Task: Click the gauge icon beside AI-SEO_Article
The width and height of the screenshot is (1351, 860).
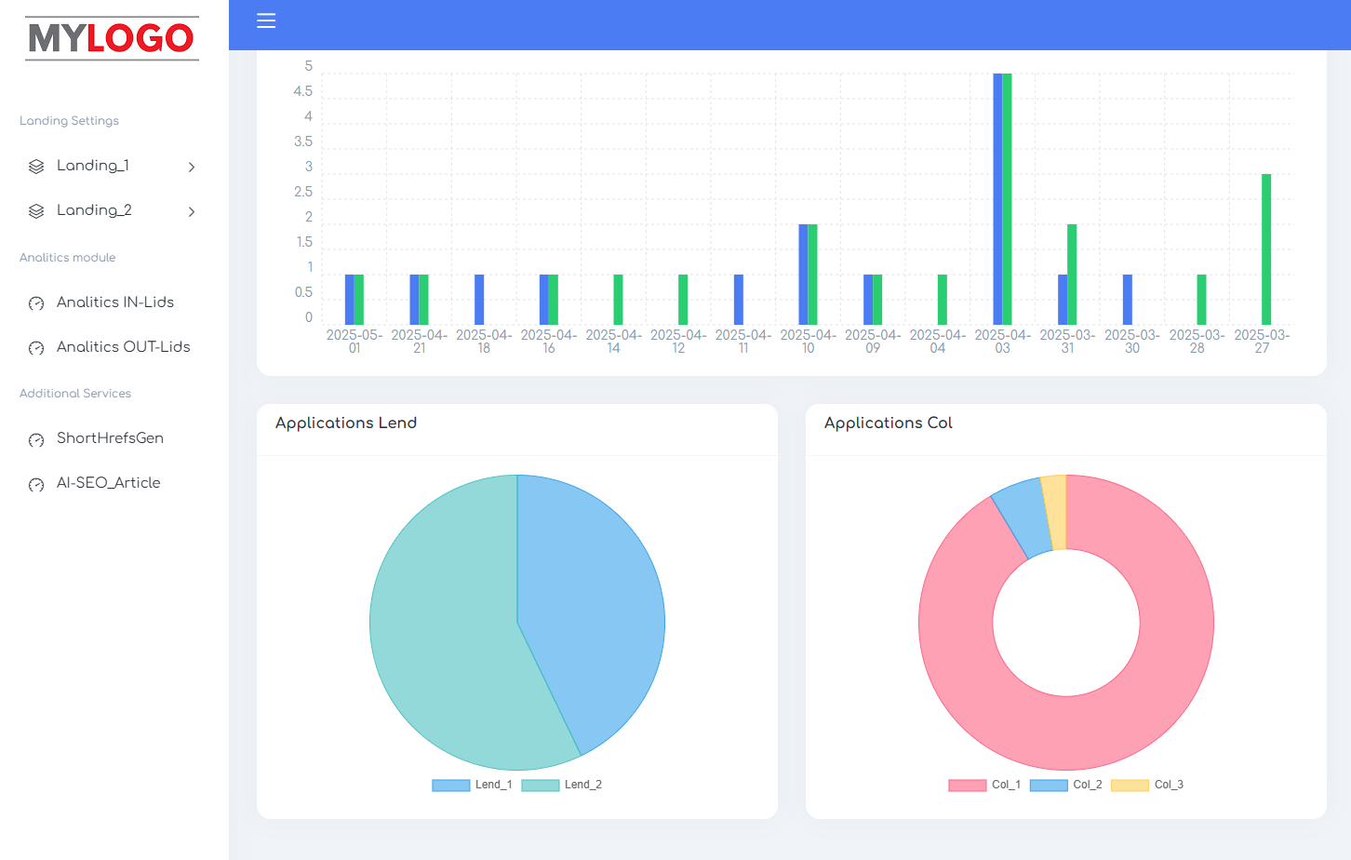Action: click(36, 484)
